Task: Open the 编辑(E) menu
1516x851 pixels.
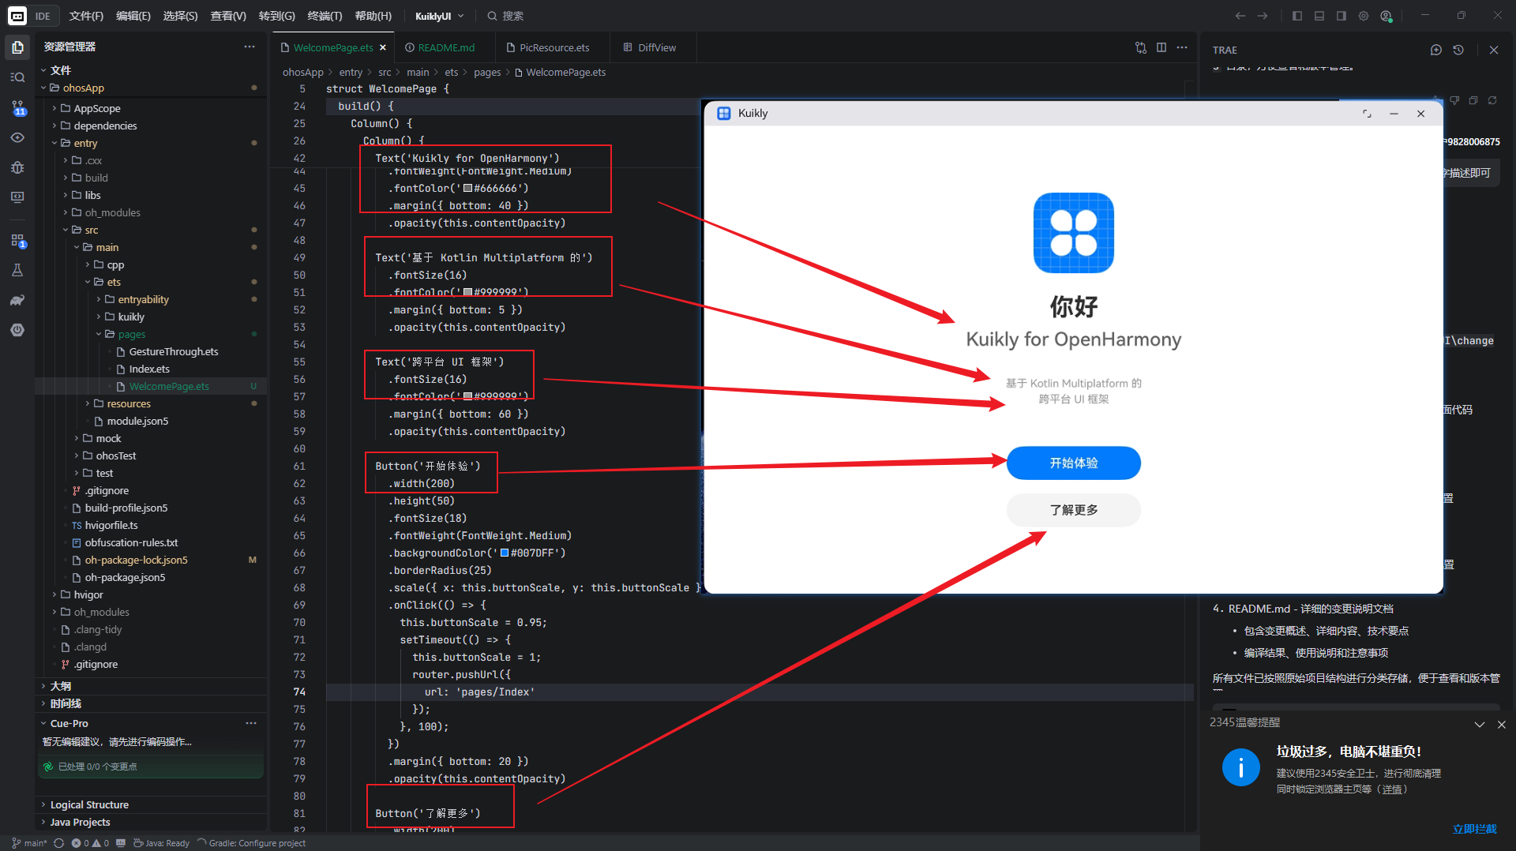Action: pyautogui.click(x=133, y=16)
